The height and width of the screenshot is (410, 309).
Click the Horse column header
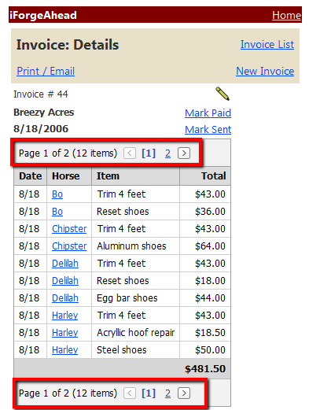[69, 176]
